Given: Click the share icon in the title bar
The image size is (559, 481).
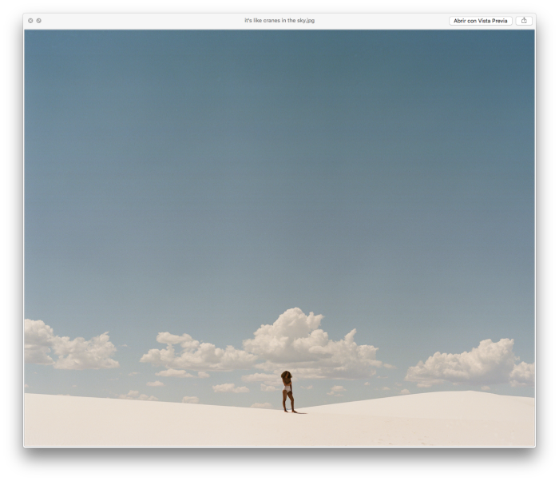Looking at the screenshot, I should (x=524, y=21).
